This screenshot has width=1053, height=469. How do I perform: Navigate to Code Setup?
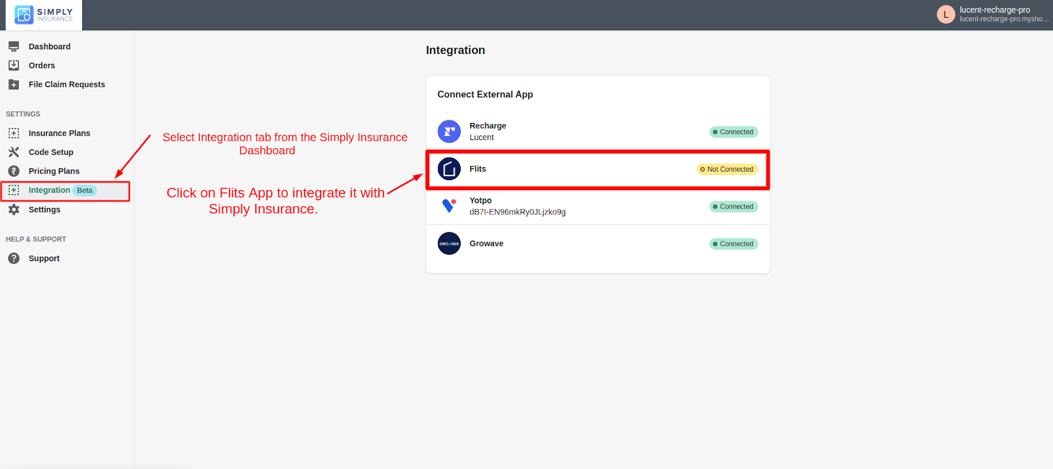click(x=51, y=153)
